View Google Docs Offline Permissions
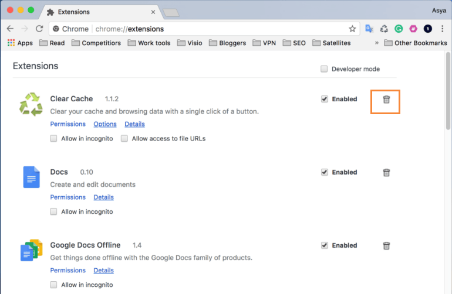This screenshot has width=452, height=294. click(x=68, y=271)
